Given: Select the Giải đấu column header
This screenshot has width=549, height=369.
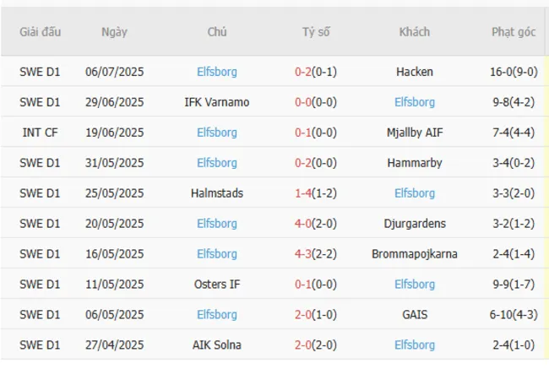Looking at the screenshot, I should [41, 32].
